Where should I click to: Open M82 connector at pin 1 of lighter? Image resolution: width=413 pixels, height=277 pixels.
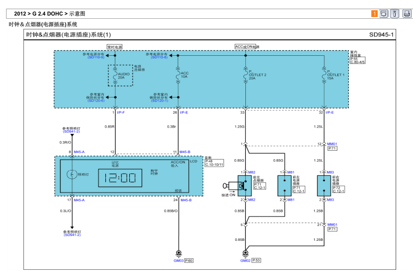[251, 172]
